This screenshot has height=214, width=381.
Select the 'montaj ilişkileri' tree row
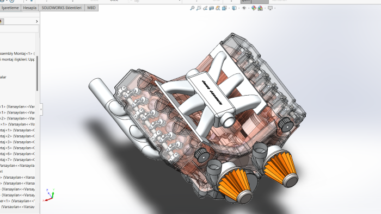pos(17,59)
